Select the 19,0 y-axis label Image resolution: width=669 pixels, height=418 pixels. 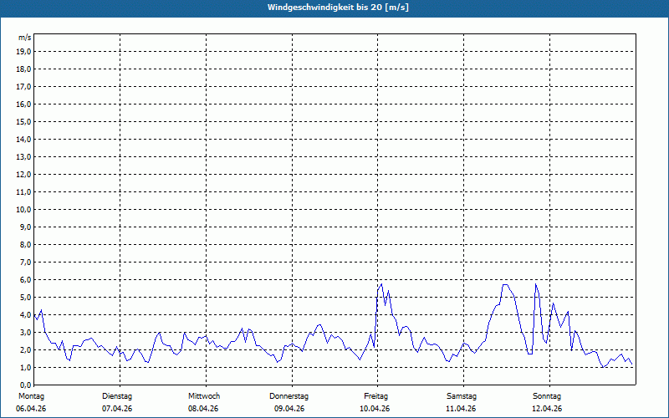[x=23, y=52]
